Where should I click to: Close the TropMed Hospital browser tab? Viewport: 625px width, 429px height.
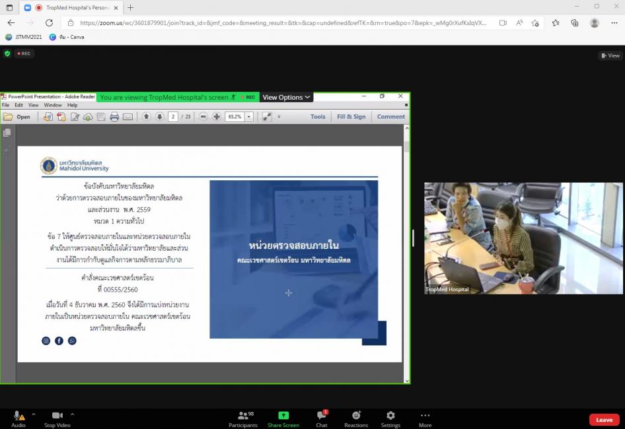pyautogui.click(x=116, y=7)
